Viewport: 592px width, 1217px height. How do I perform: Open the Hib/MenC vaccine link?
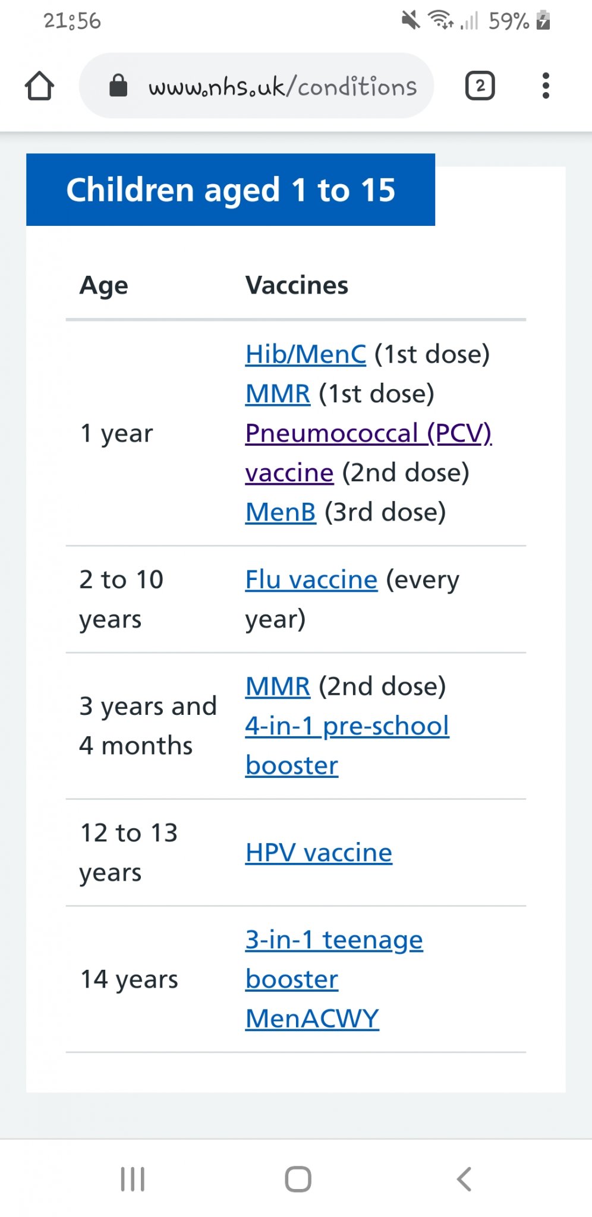click(x=306, y=354)
